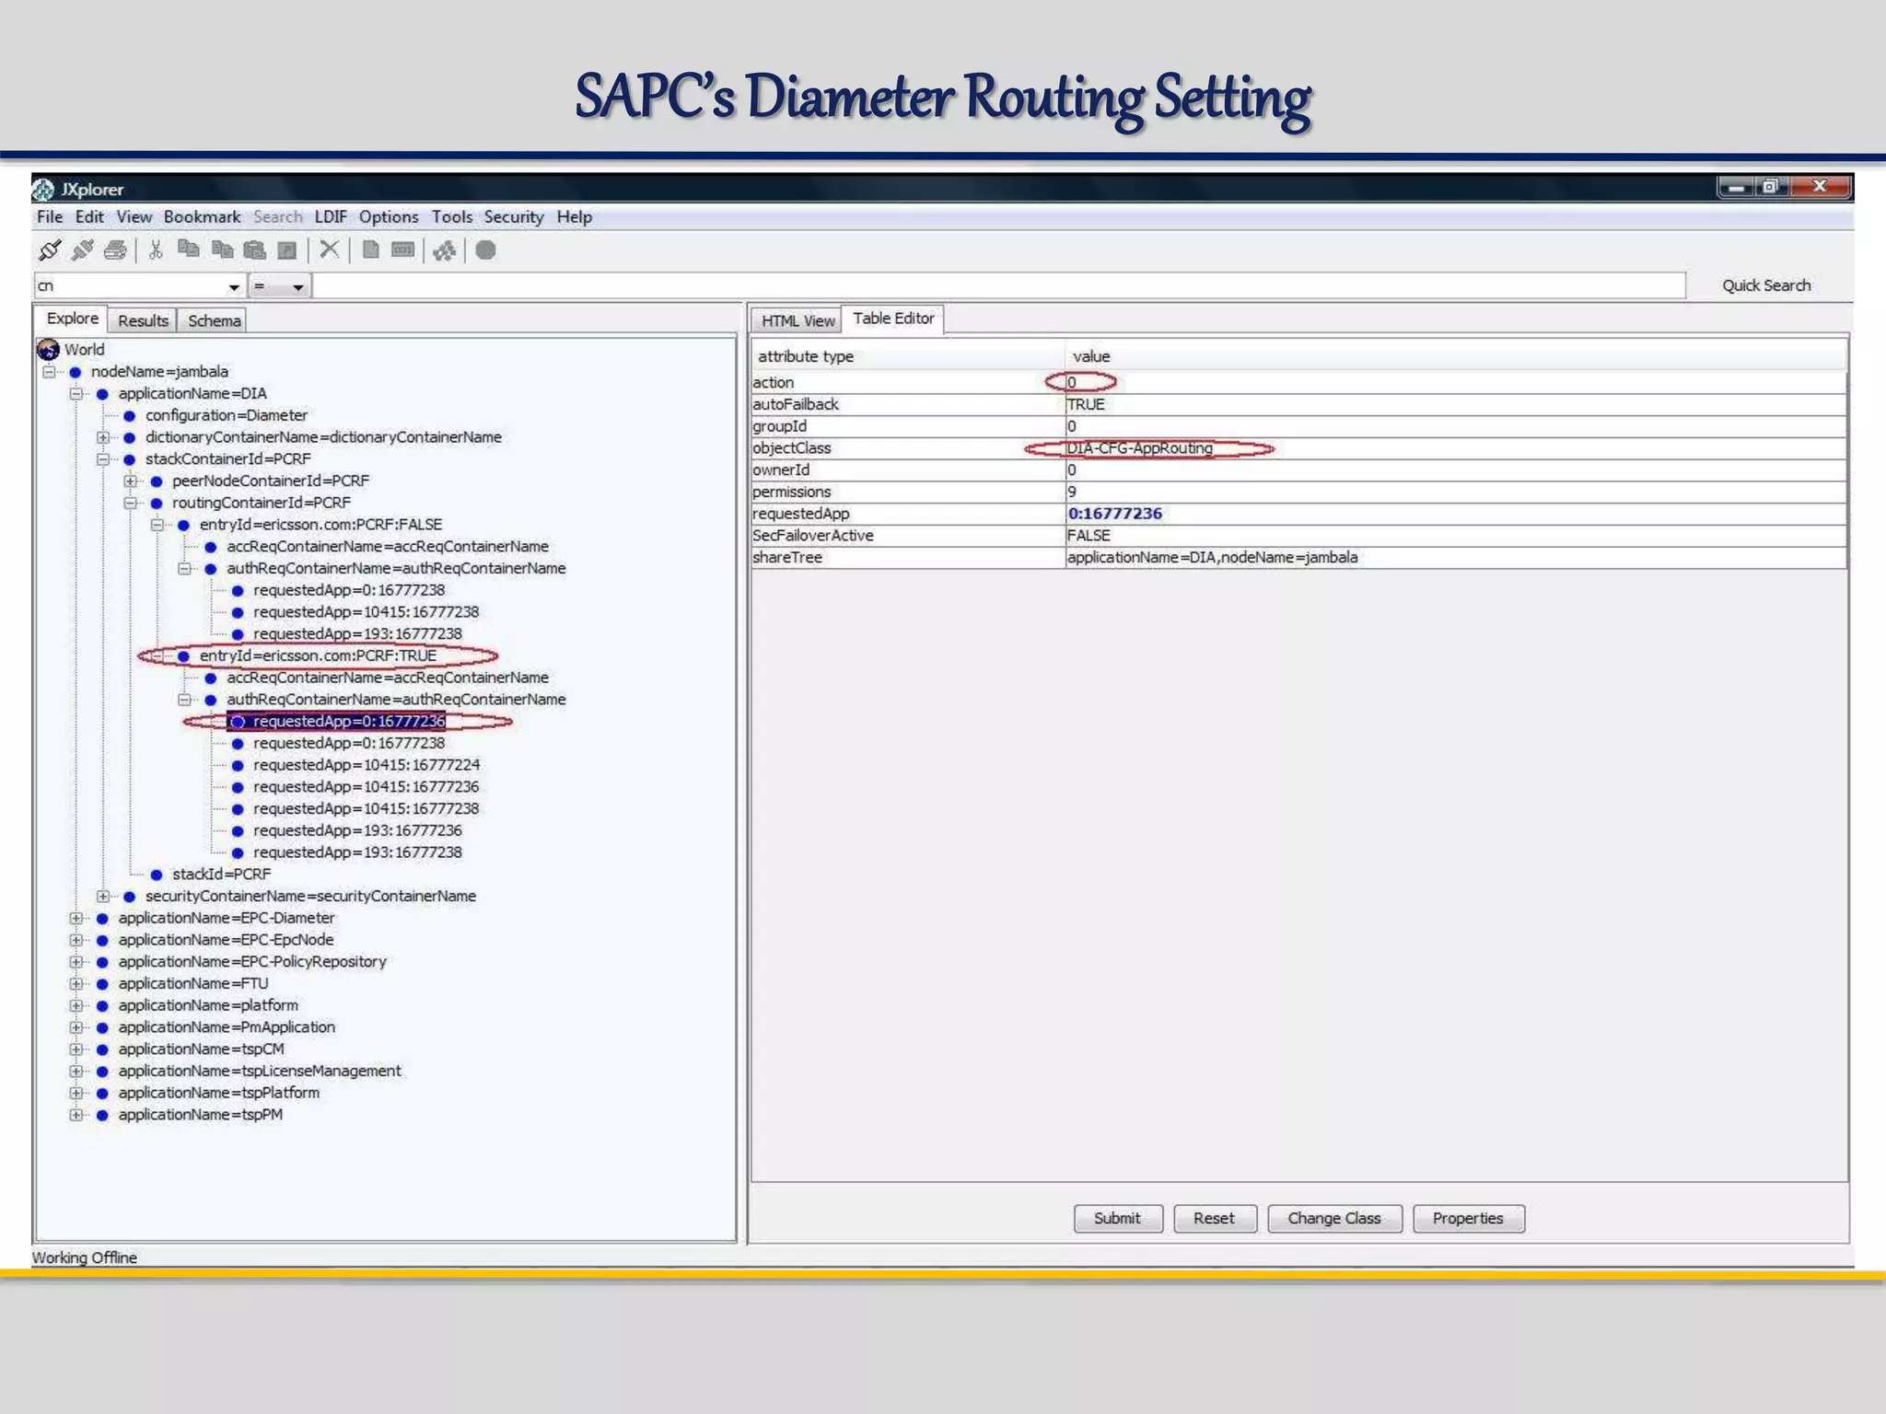This screenshot has height=1414, width=1886.
Task: Expand the securityContainerName node
Action: (x=103, y=897)
